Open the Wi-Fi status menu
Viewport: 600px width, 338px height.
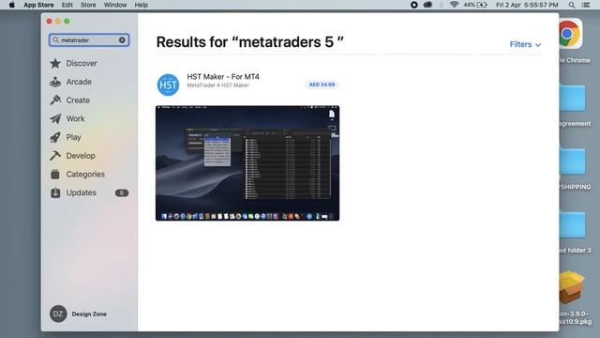pos(454,5)
